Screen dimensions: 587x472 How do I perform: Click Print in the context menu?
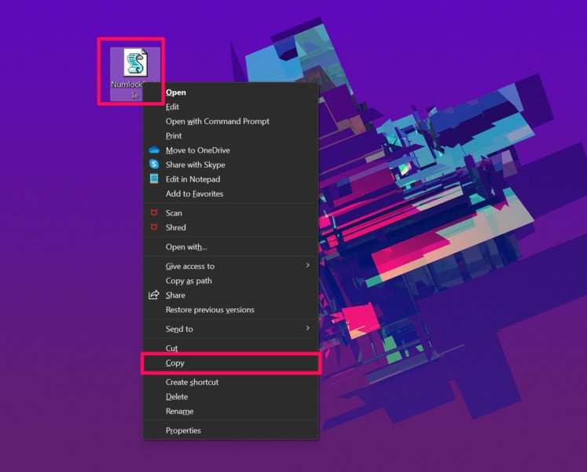(x=174, y=136)
